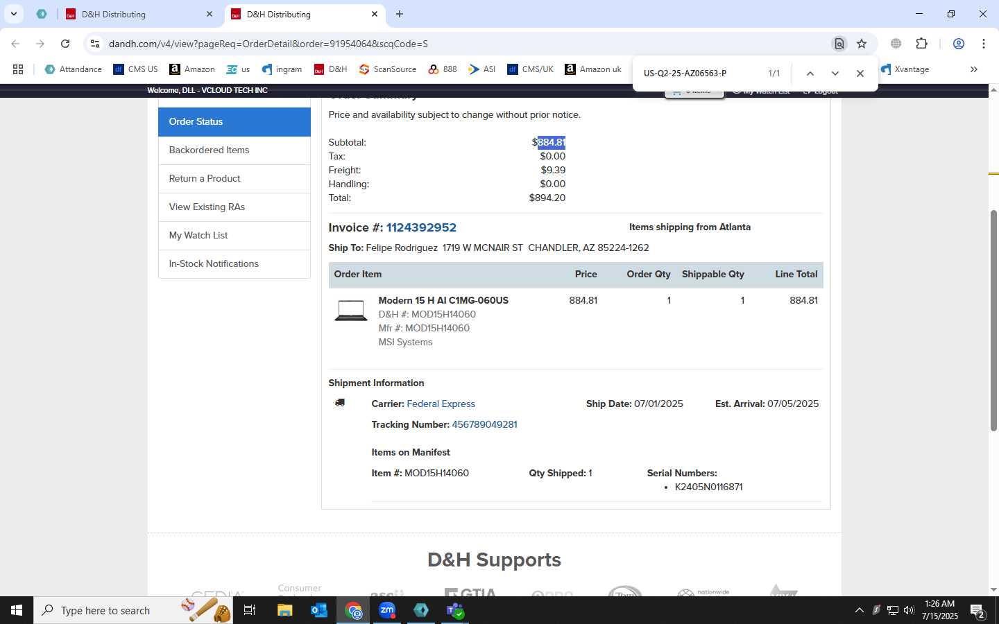
Task: Open the CMS US bookmark
Action: pyautogui.click(x=136, y=69)
